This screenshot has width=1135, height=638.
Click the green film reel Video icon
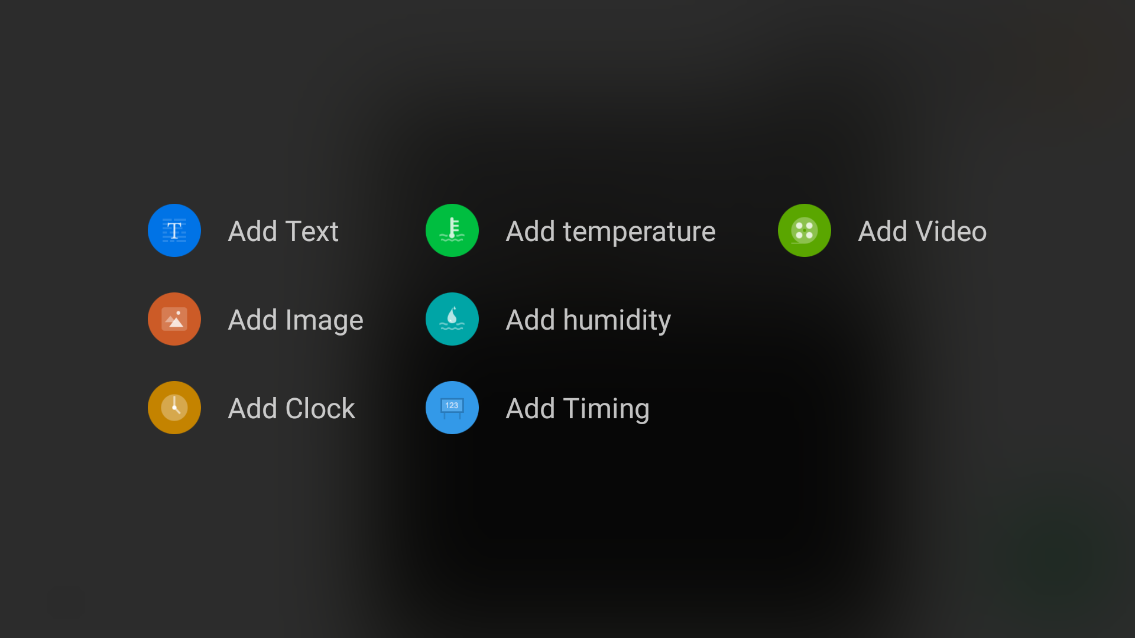coord(805,230)
